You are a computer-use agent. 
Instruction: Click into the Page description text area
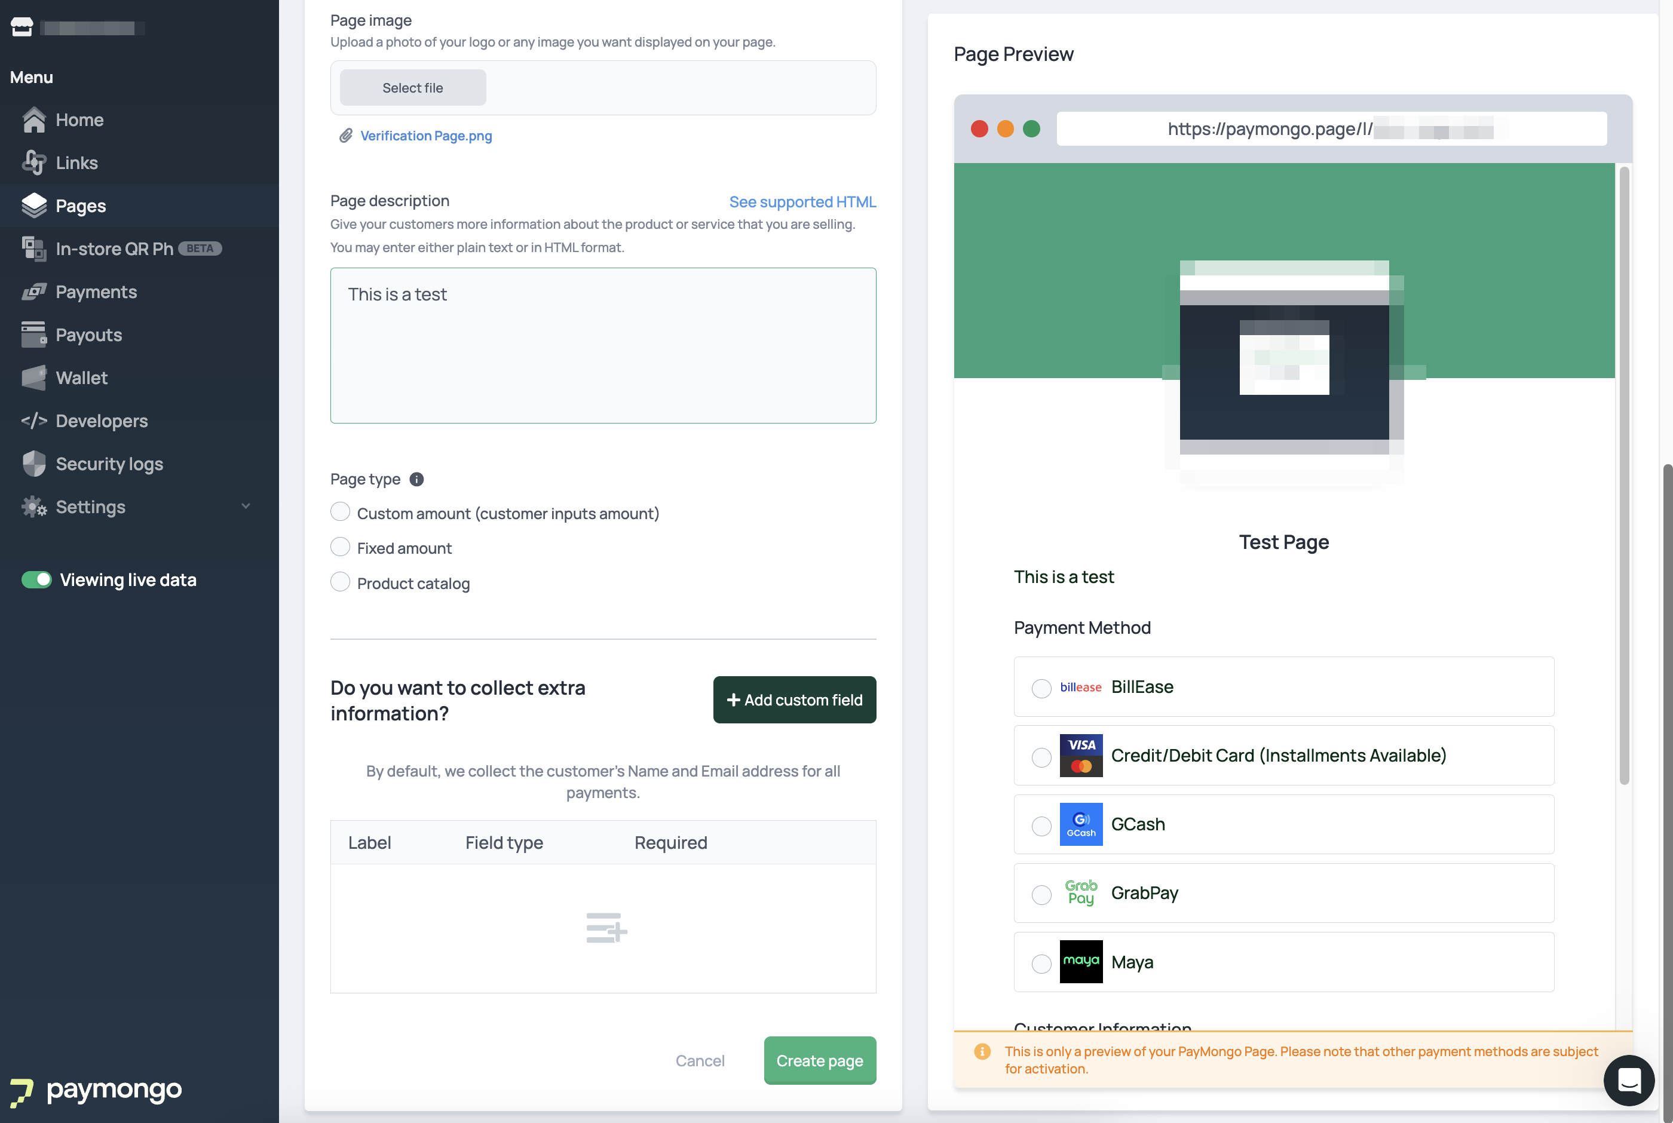[x=603, y=345]
